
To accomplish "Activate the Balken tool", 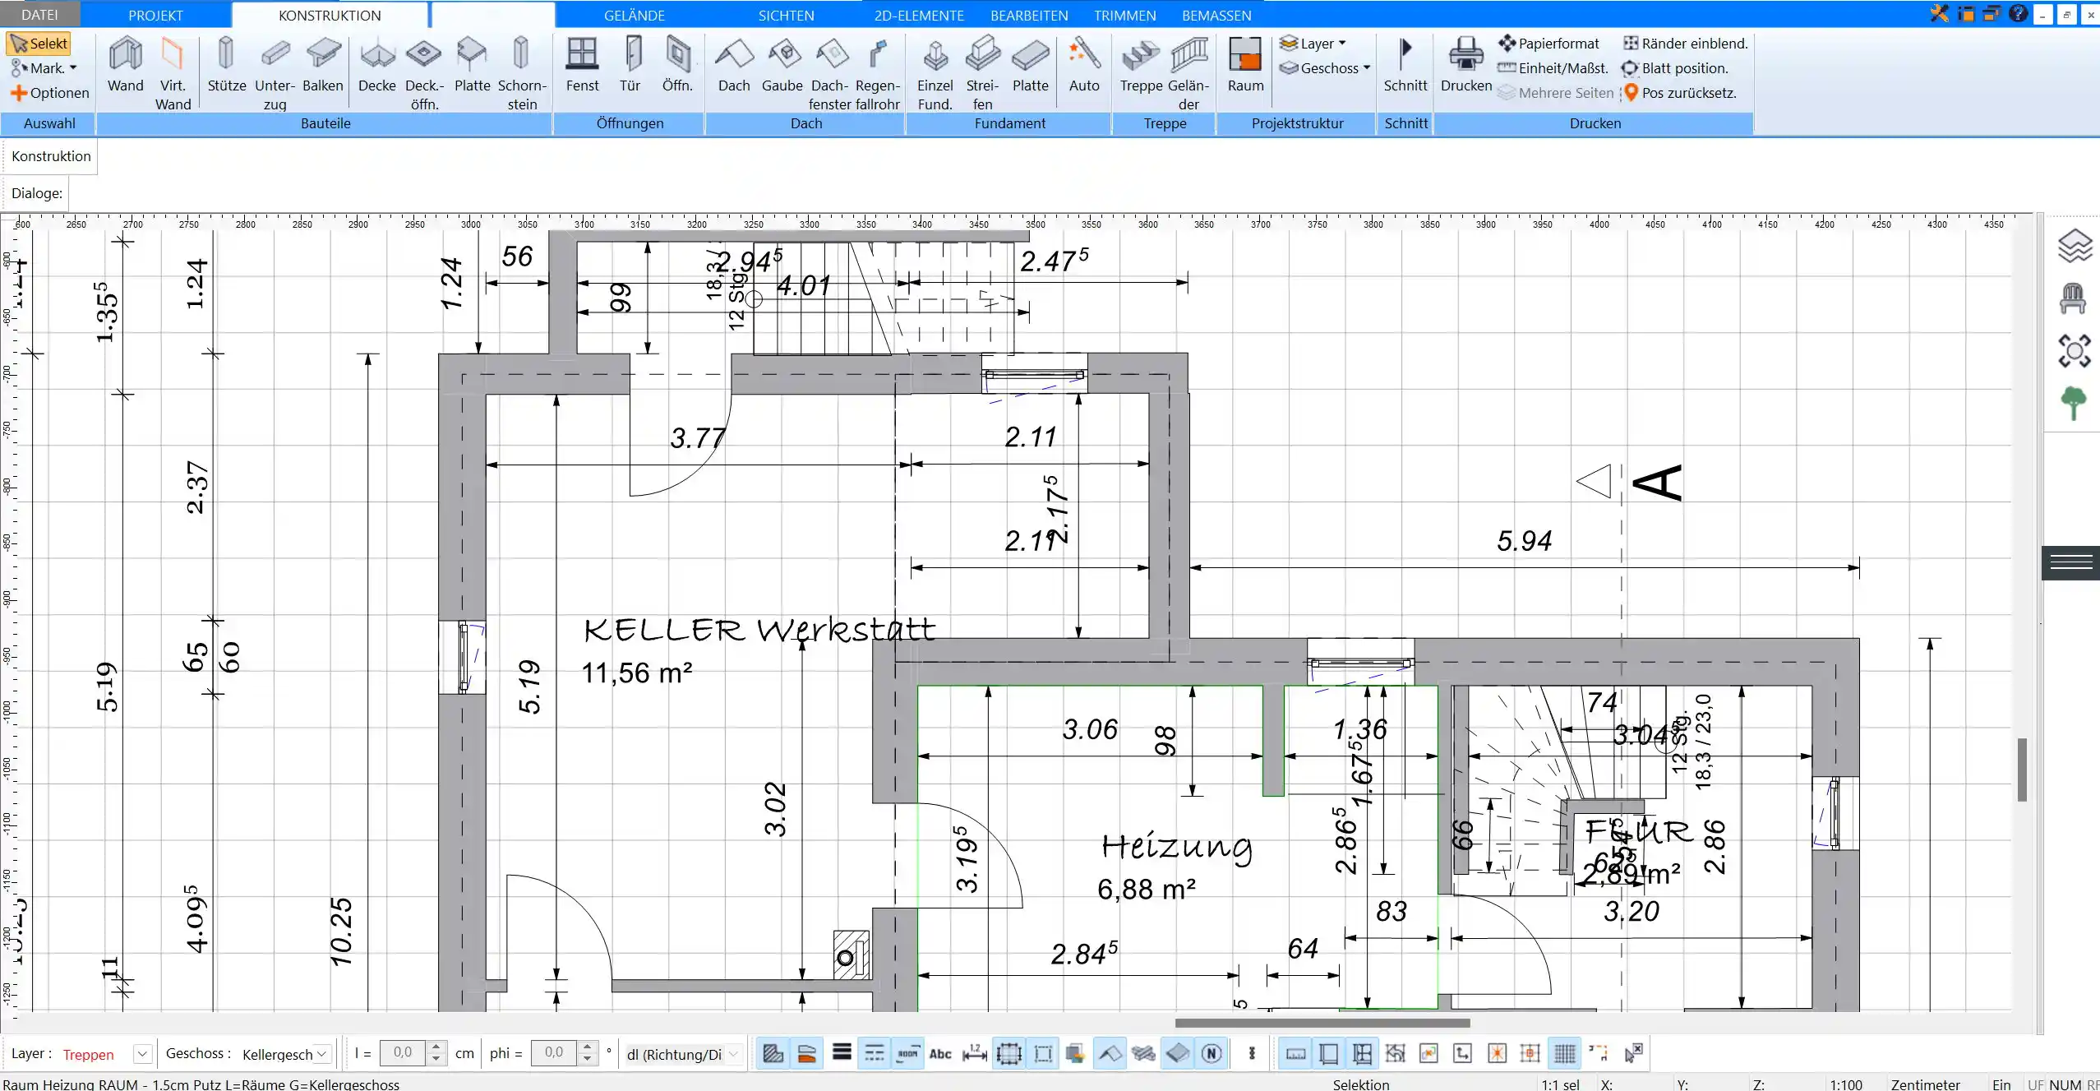I will (322, 66).
